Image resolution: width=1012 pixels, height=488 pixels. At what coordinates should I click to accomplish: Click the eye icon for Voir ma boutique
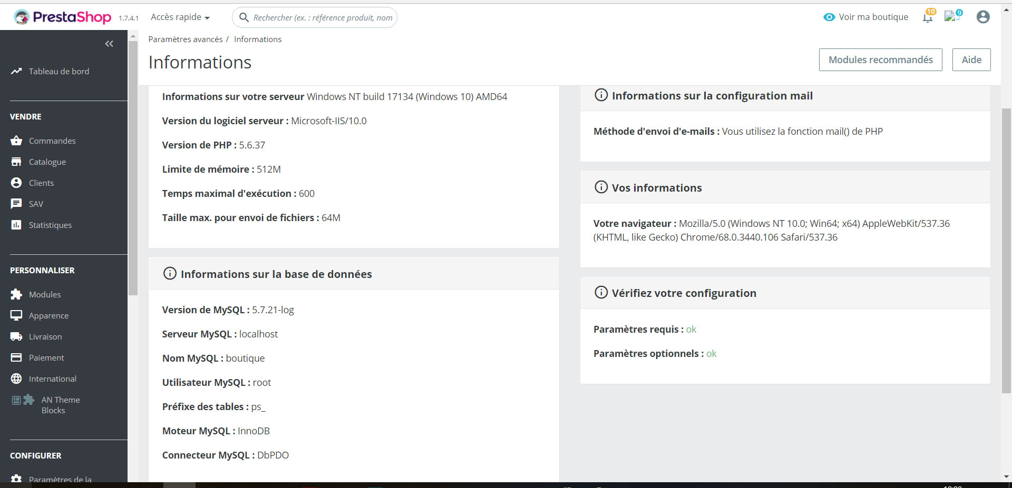coord(829,17)
